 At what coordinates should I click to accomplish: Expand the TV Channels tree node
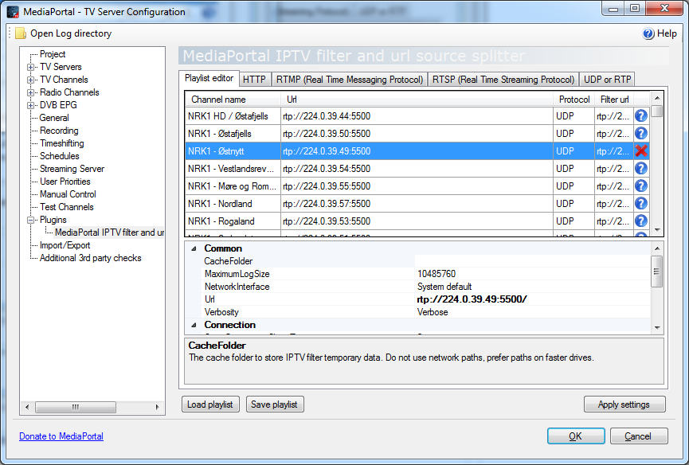coord(30,80)
